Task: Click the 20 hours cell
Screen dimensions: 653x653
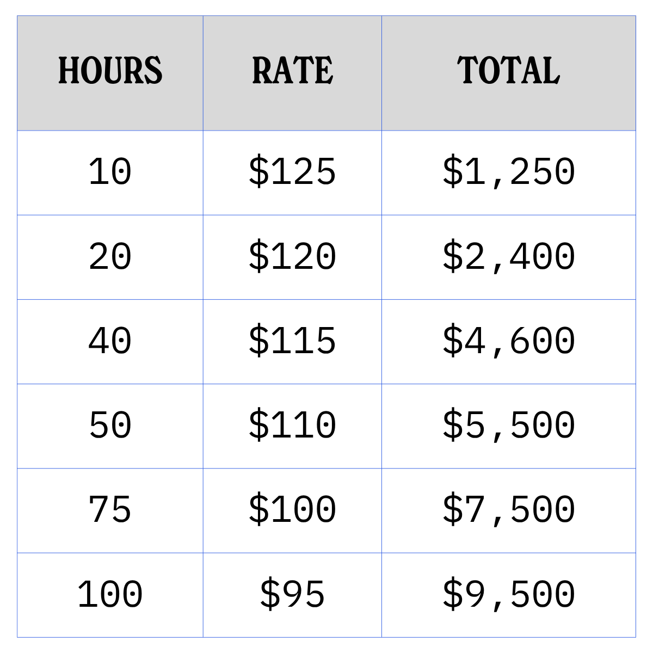Action: (110, 257)
